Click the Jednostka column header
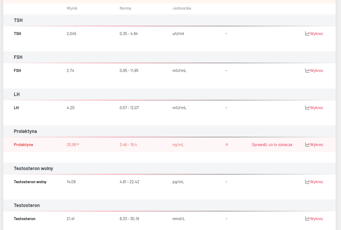 point(182,8)
